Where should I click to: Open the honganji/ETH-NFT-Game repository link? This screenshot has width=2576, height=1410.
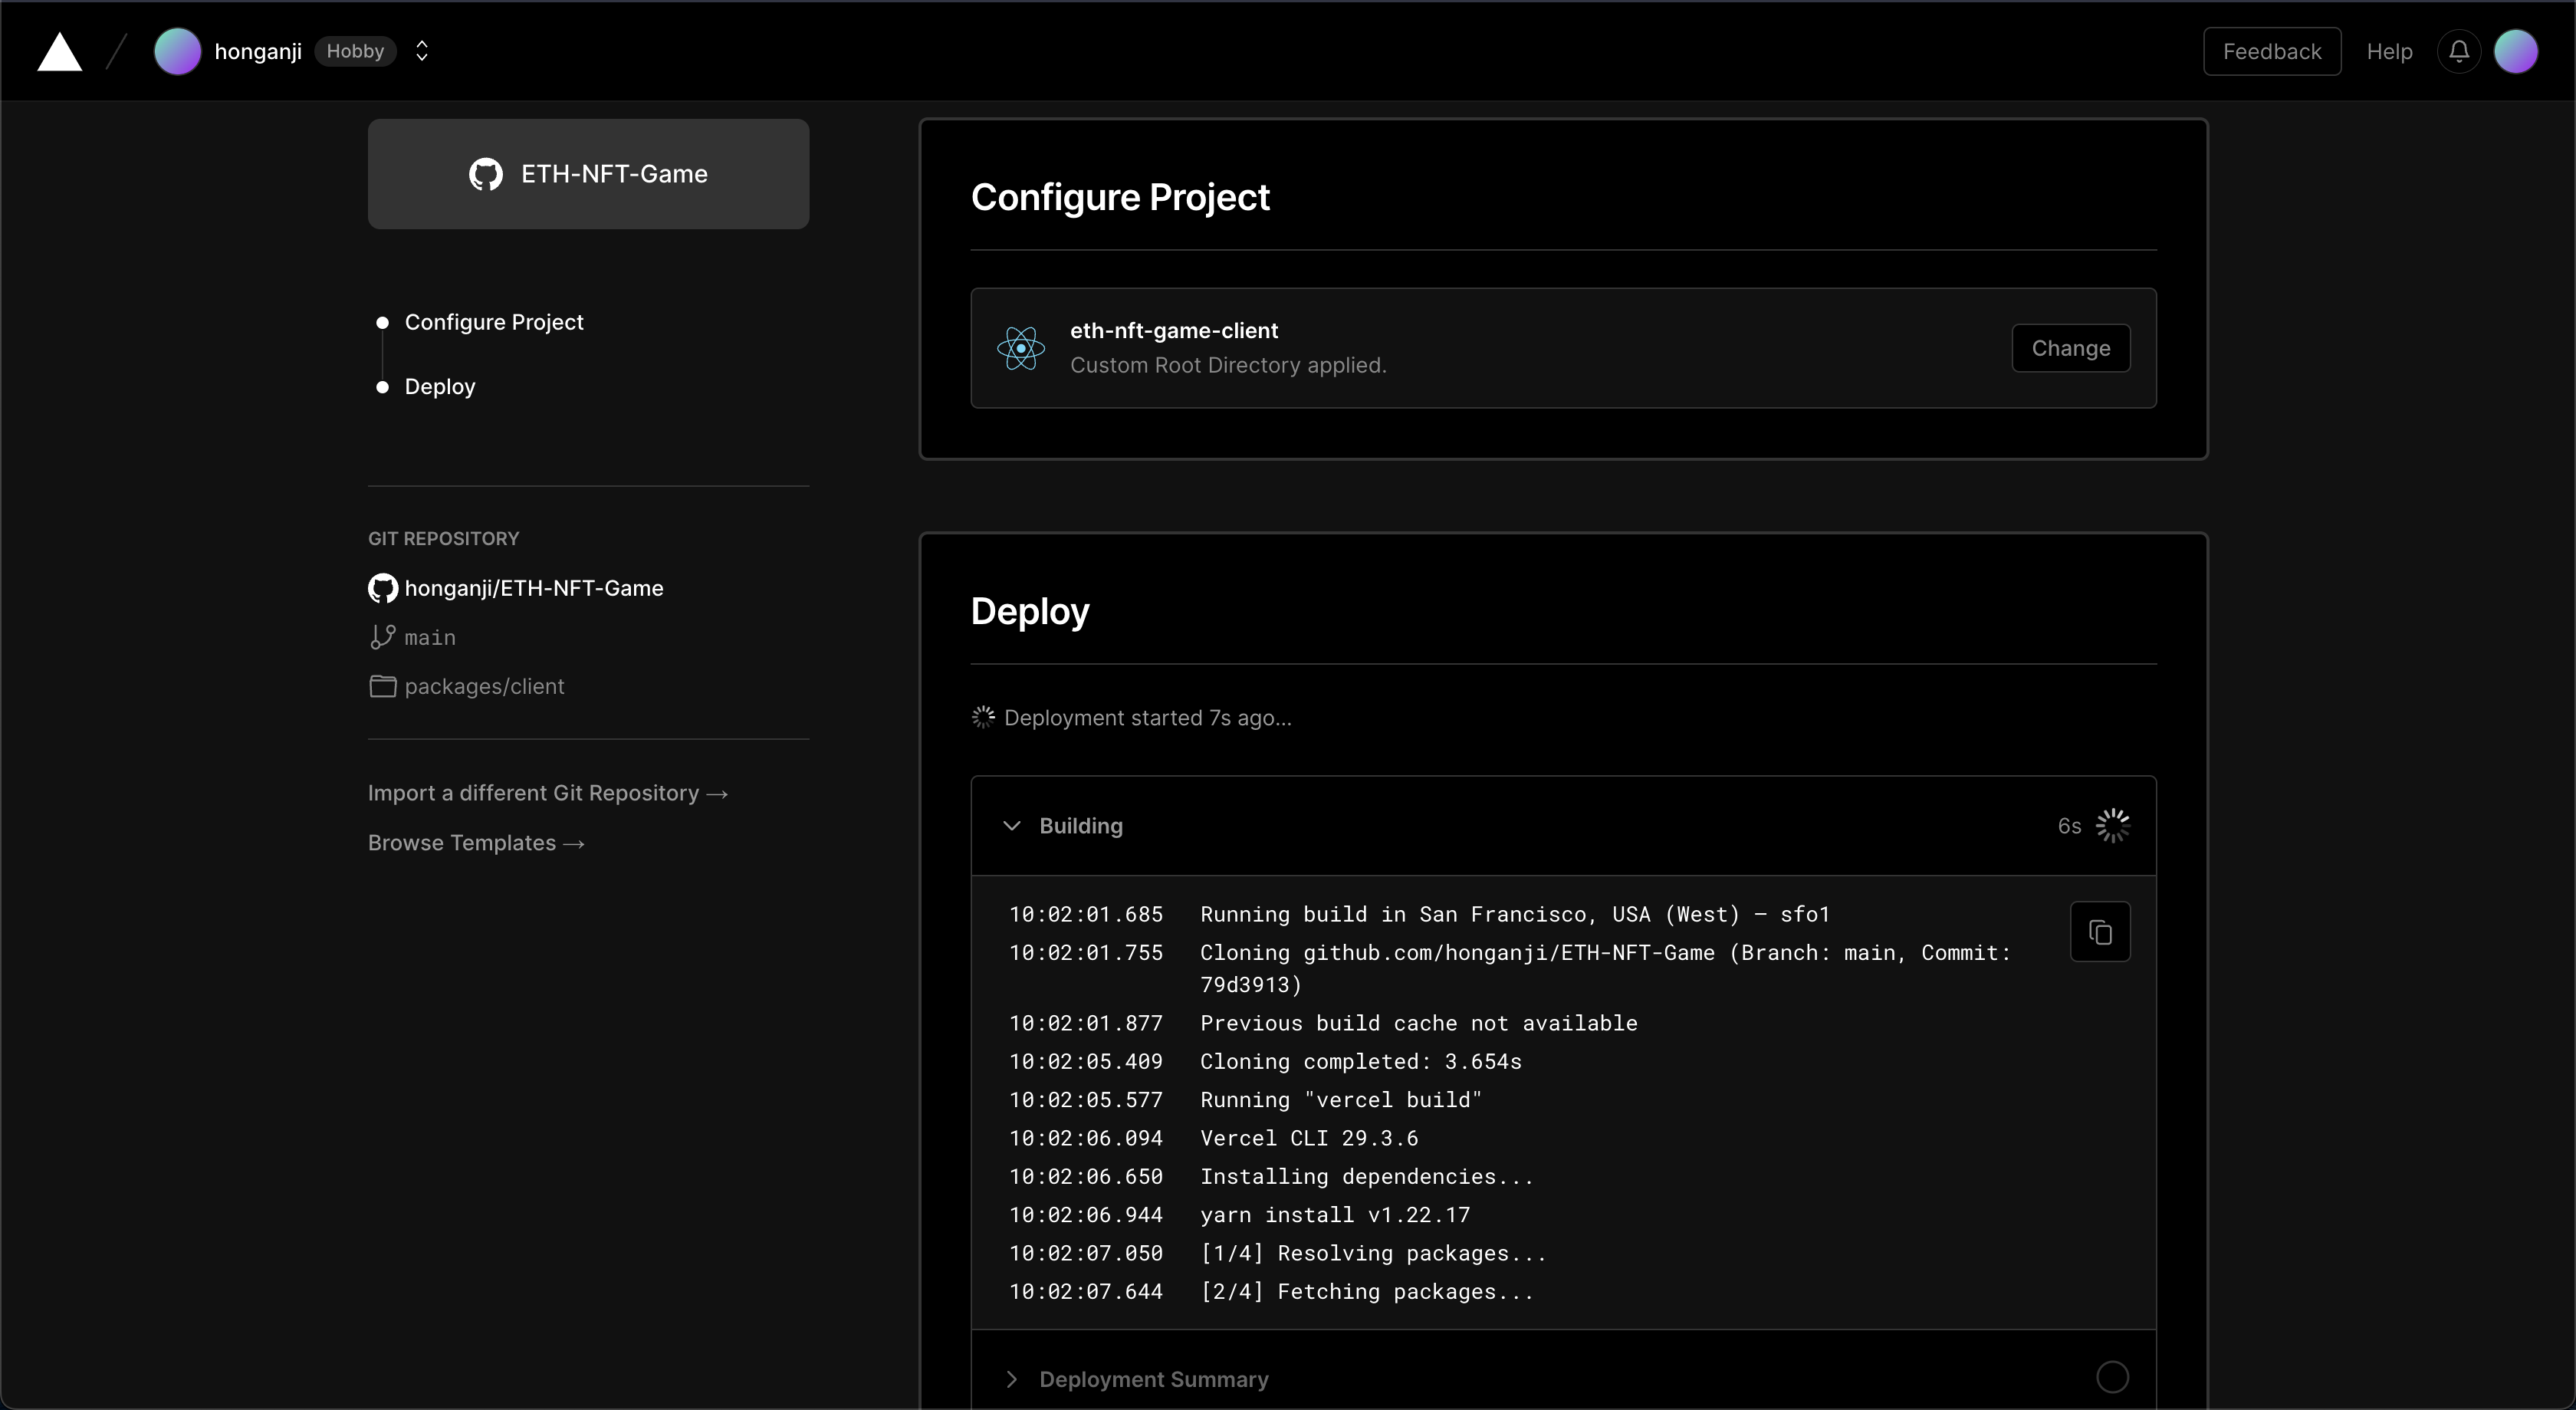[x=534, y=588]
